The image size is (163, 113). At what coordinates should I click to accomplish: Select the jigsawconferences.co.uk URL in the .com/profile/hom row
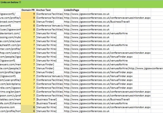87,111
